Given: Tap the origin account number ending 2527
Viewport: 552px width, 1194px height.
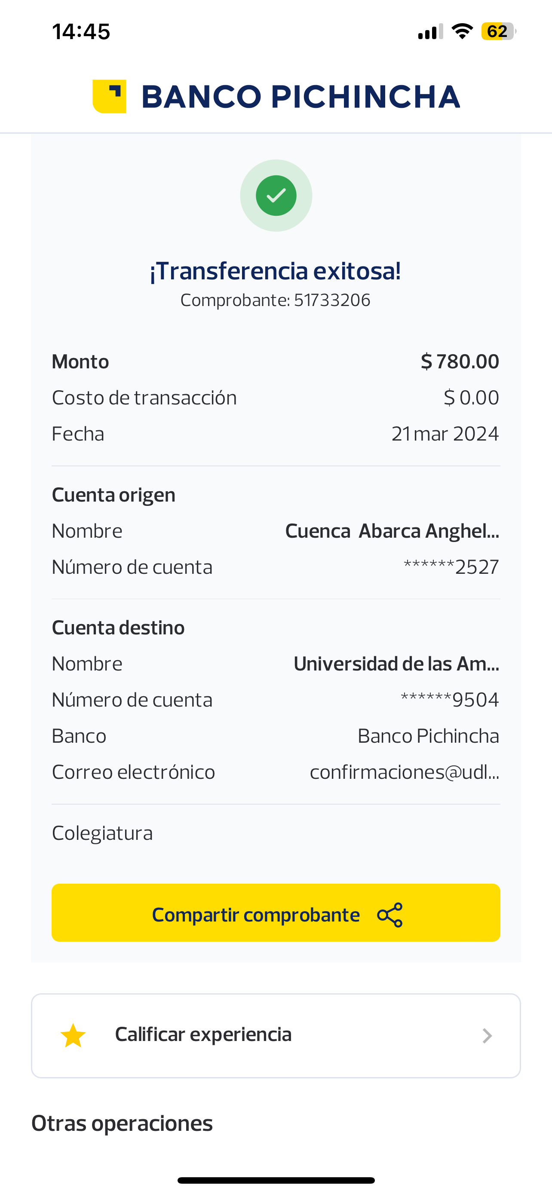Looking at the screenshot, I should click(451, 567).
